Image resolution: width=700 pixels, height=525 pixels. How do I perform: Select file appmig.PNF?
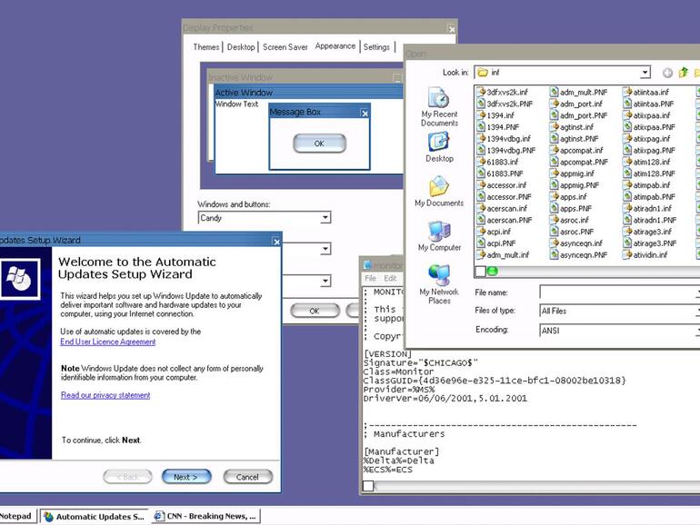(x=575, y=185)
